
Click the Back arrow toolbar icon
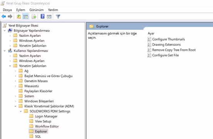coord(4,17)
